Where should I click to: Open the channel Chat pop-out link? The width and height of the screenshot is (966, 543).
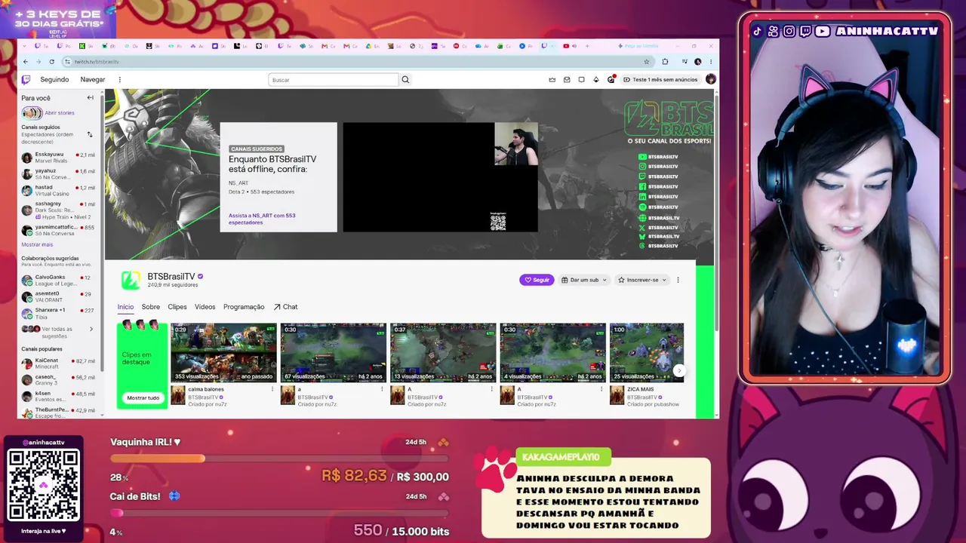[285, 307]
